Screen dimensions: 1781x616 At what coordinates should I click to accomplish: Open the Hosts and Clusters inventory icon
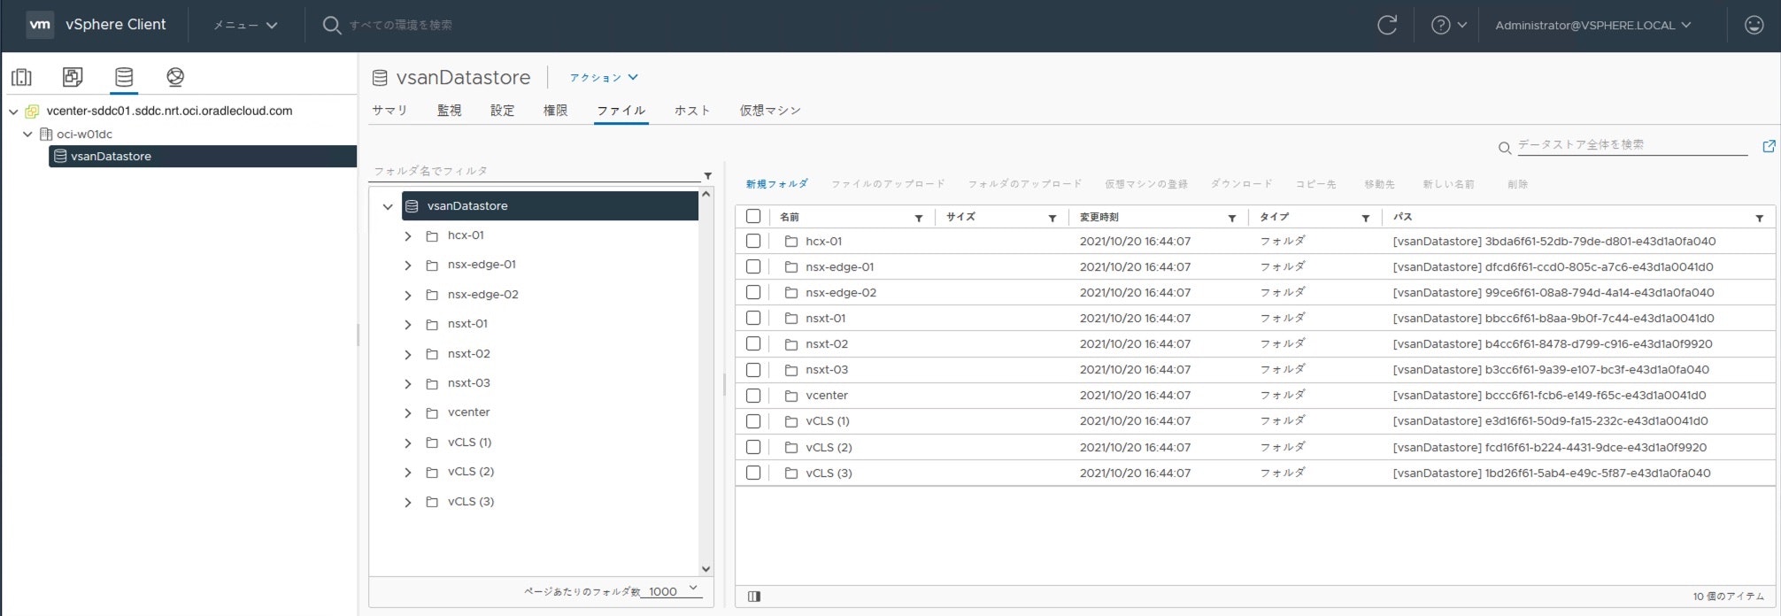pyautogui.click(x=21, y=77)
